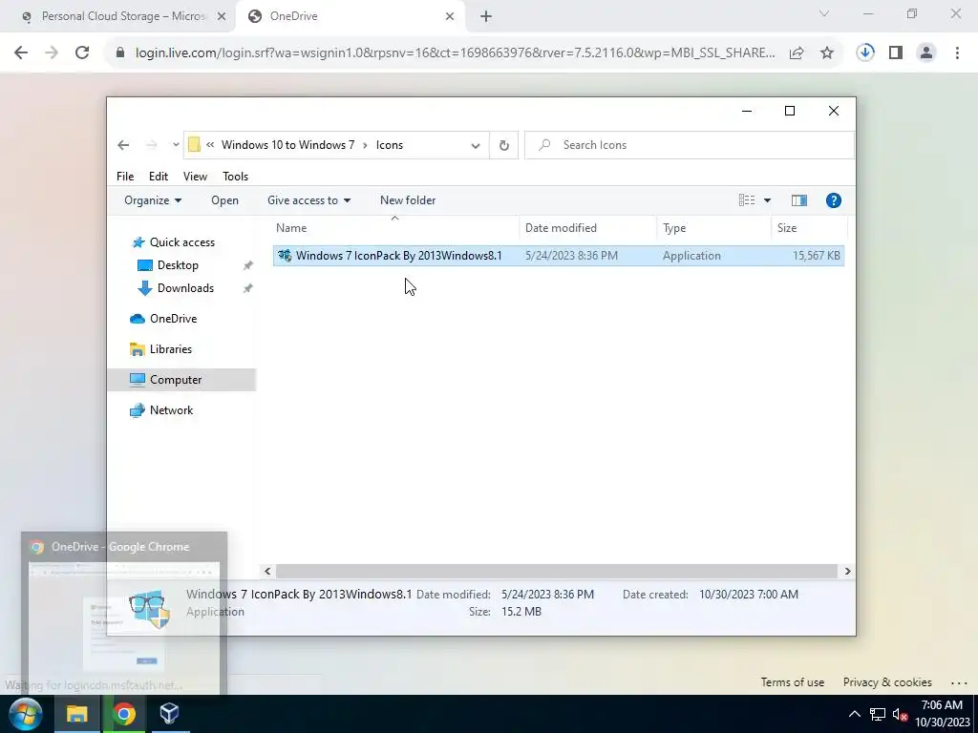Select Computer in navigation pane
978x733 pixels.
176,380
